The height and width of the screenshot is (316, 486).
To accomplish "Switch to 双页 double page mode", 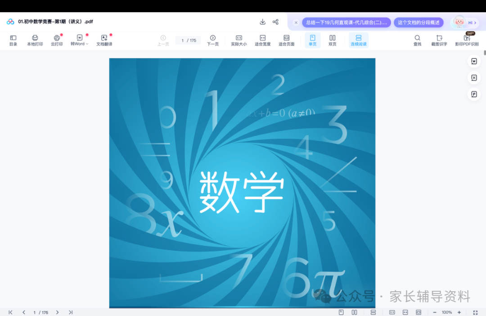I will pyautogui.click(x=332, y=41).
